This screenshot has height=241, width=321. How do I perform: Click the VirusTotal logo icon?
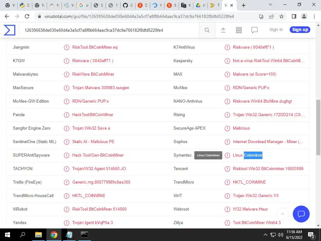(x=9, y=30)
